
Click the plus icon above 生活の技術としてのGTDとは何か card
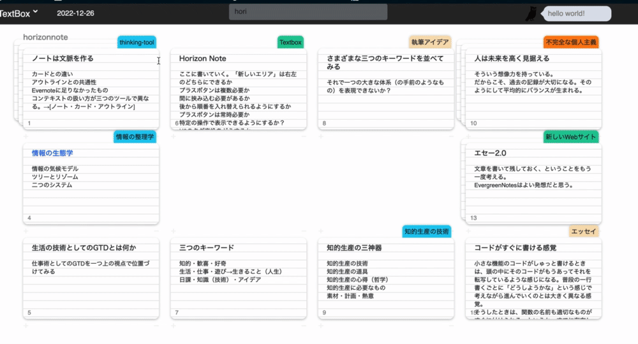(x=26, y=231)
